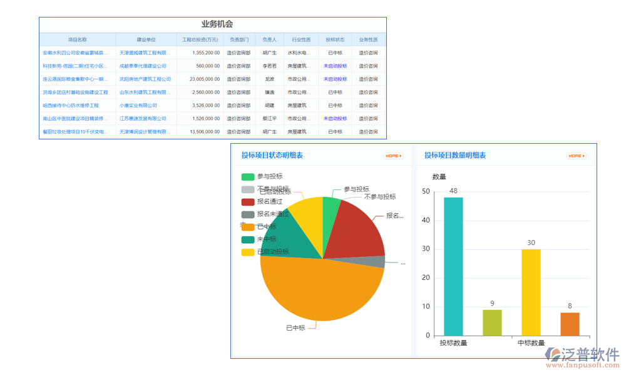Open project link 安徽水利四公司安徽省蒙城县
Screen dimensions: 626x375
pyautogui.click(x=75, y=52)
